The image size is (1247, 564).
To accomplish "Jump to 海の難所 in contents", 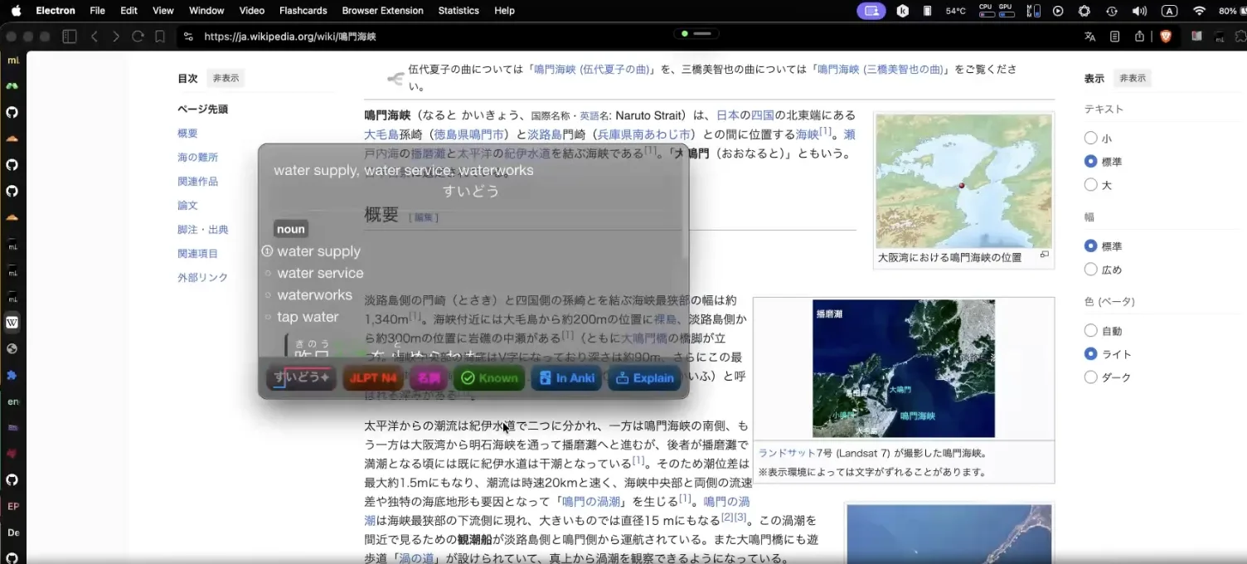I will [x=197, y=157].
